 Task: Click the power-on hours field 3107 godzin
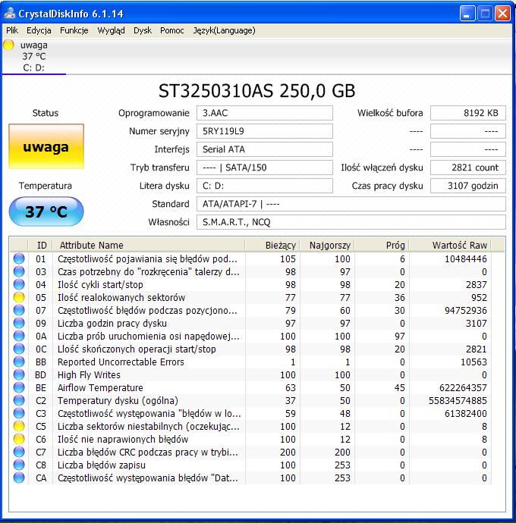coord(468,186)
